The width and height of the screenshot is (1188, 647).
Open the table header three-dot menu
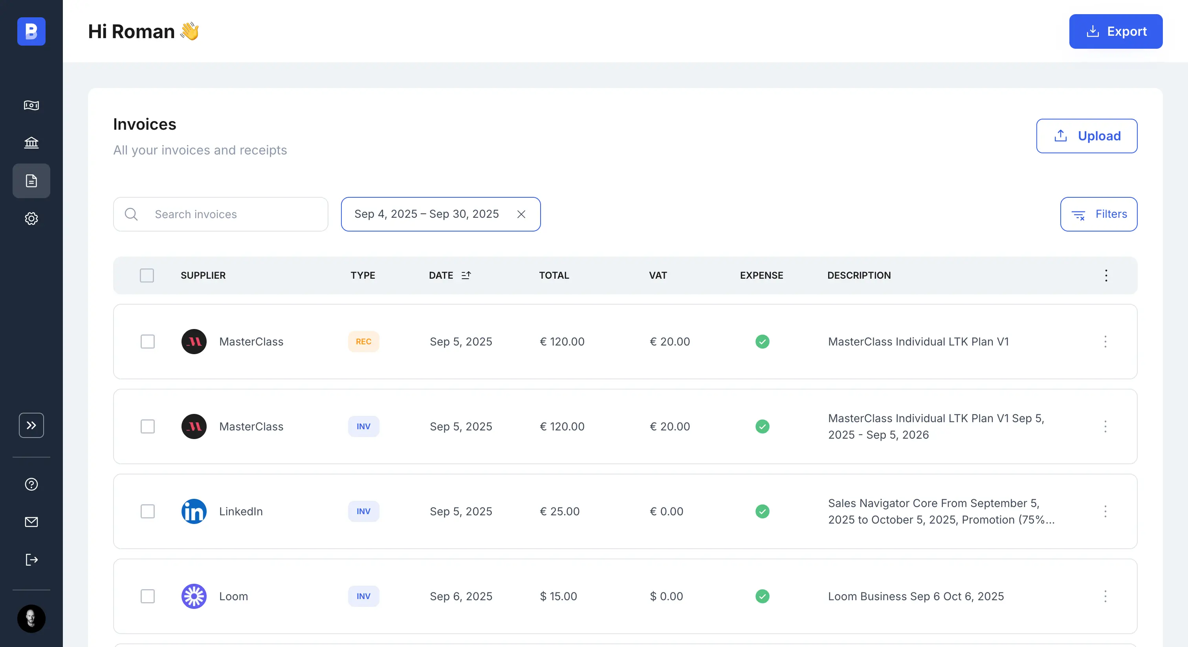[x=1106, y=275]
